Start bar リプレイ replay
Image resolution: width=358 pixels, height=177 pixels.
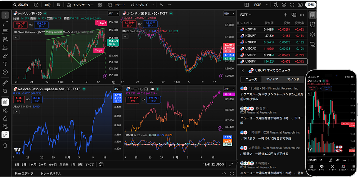139,5
